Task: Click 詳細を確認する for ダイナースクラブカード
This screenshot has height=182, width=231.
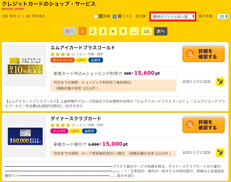Action: [x=203, y=125]
